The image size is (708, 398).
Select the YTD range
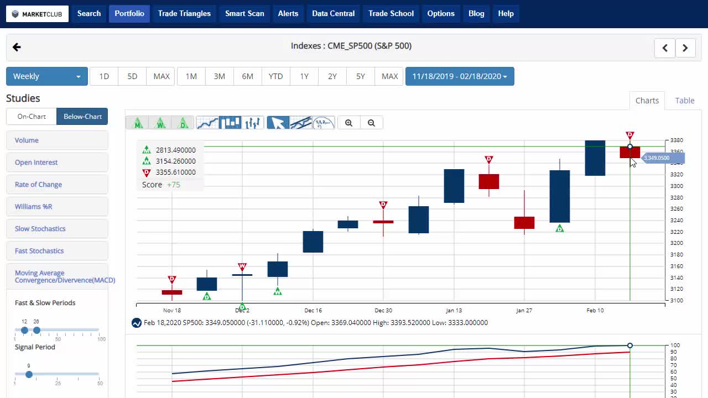(x=275, y=76)
